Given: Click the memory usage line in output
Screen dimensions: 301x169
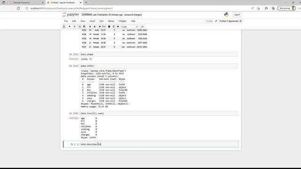Looking at the screenshot, I should click(94, 107).
